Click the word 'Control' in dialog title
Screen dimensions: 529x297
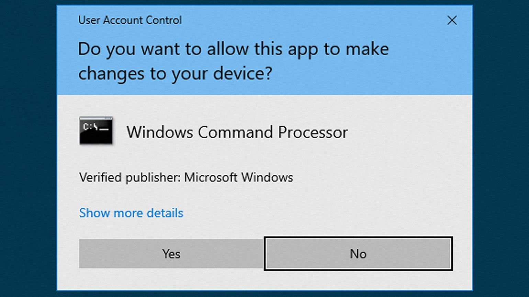[164, 20]
